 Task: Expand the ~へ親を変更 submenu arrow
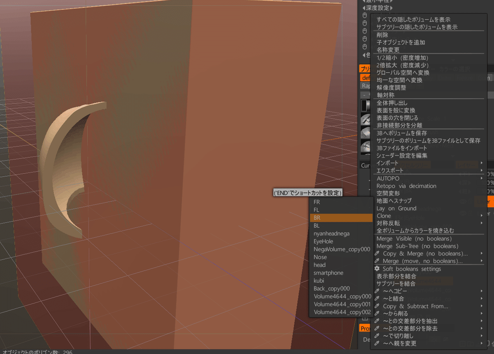[481, 343]
